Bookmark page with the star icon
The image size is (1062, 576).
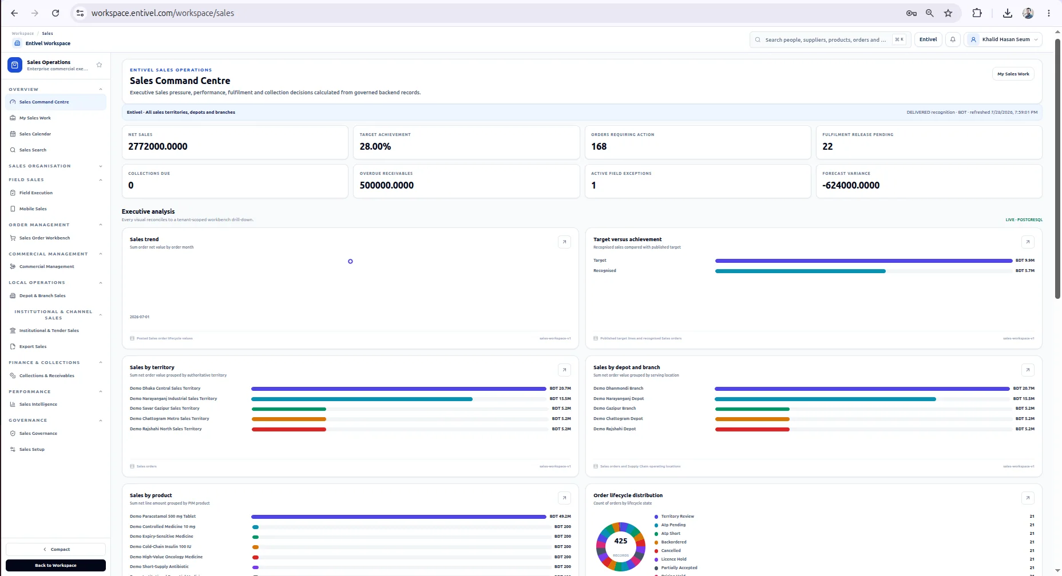[948, 13]
